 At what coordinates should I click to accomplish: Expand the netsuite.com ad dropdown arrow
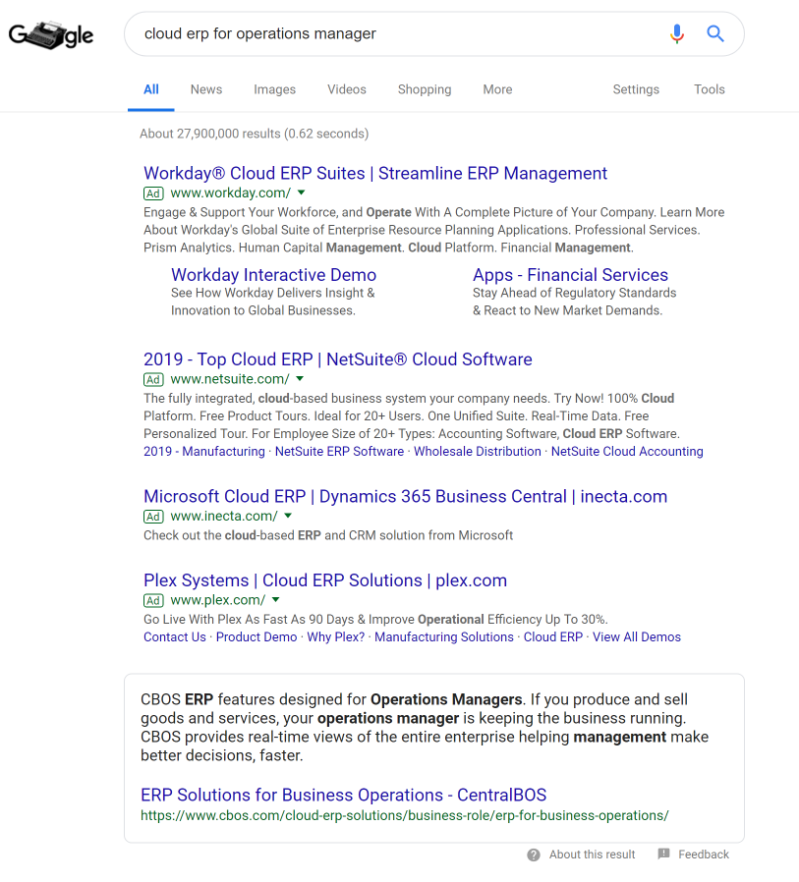(300, 379)
